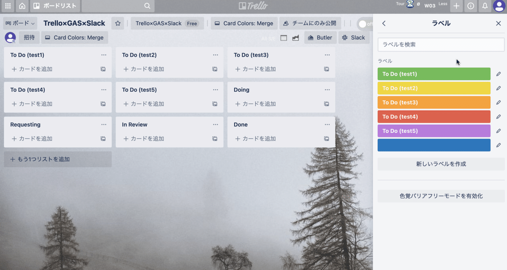Click the top search box
The width and height of the screenshot is (507, 270).
118,6
